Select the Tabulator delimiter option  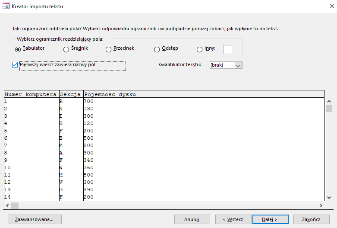[18, 49]
